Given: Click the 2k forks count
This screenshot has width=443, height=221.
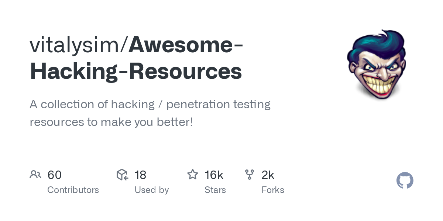Looking at the screenshot, I should 268,175.
